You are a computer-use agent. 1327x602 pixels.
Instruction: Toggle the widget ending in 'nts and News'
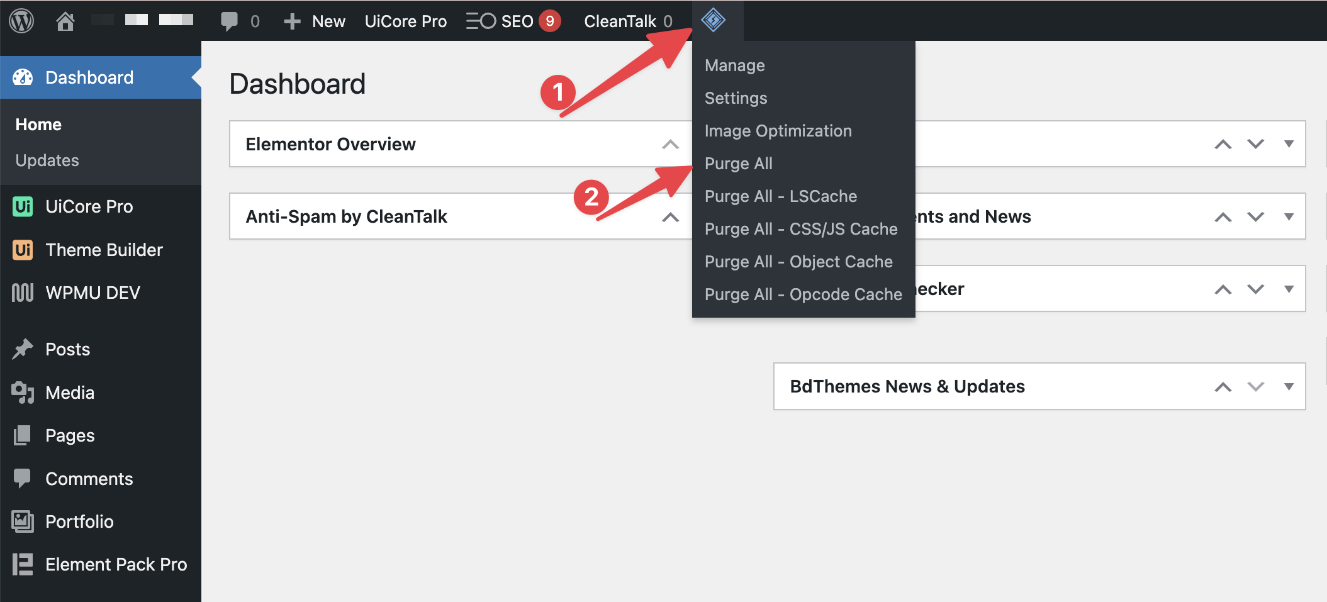pos(1289,217)
